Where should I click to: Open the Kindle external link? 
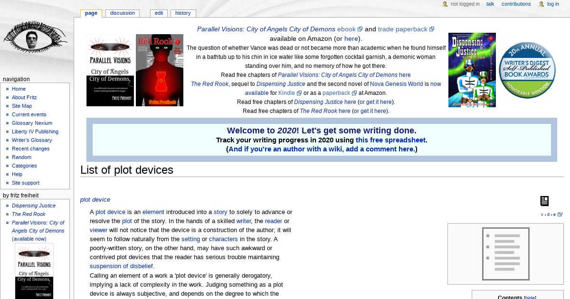click(x=290, y=93)
